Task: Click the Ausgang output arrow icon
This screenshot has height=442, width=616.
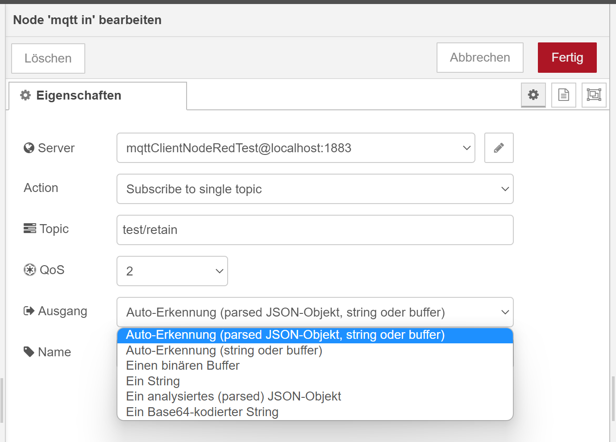Action: pyautogui.click(x=29, y=311)
